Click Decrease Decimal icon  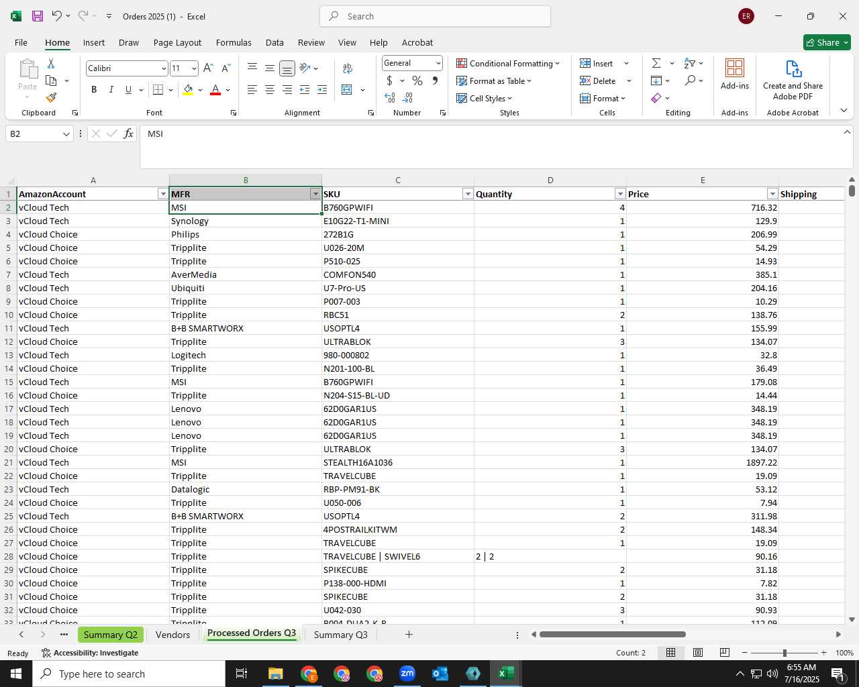[407, 98]
